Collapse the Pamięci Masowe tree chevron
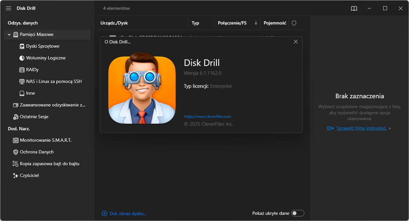This screenshot has height=221, width=409. [x=9, y=35]
